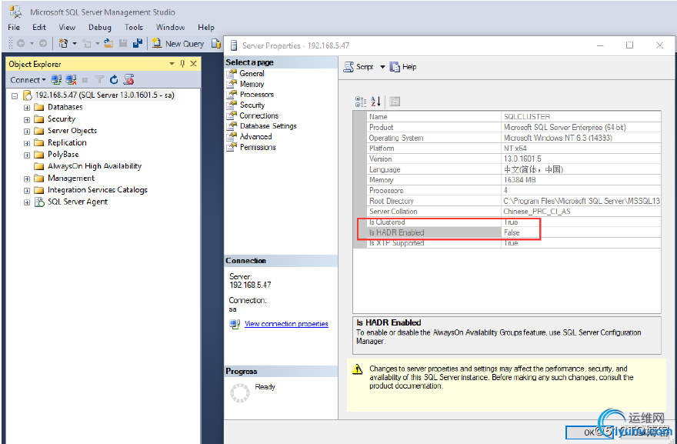The height and width of the screenshot is (444, 677).
Task: Close the Object Explorer panel
Action: tap(193, 64)
